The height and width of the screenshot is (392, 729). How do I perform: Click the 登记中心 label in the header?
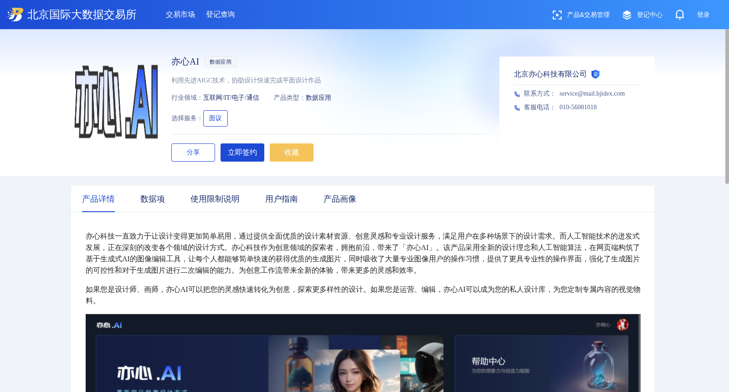coord(650,15)
